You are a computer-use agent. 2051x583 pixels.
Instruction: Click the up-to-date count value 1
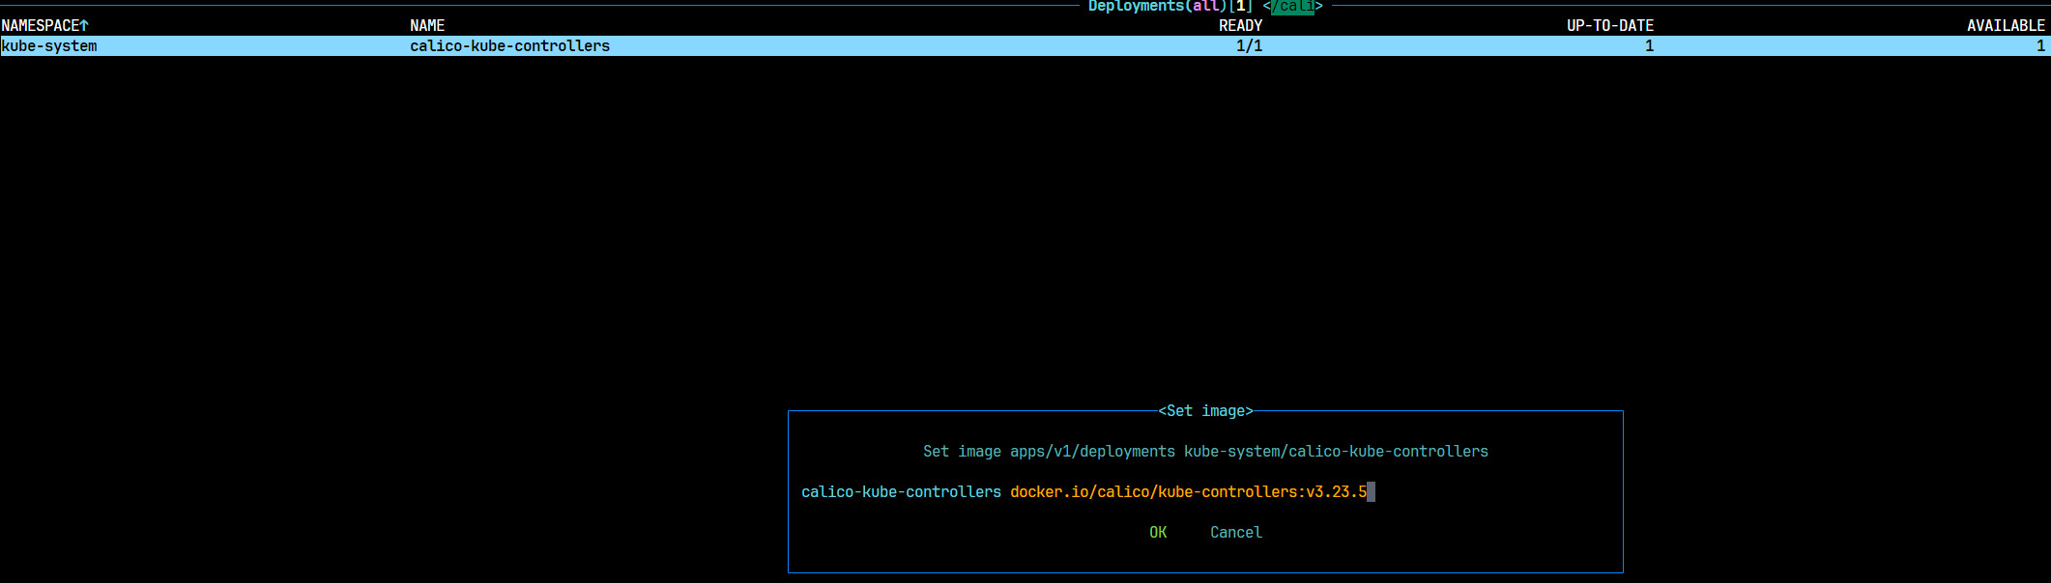pos(1649,46)
